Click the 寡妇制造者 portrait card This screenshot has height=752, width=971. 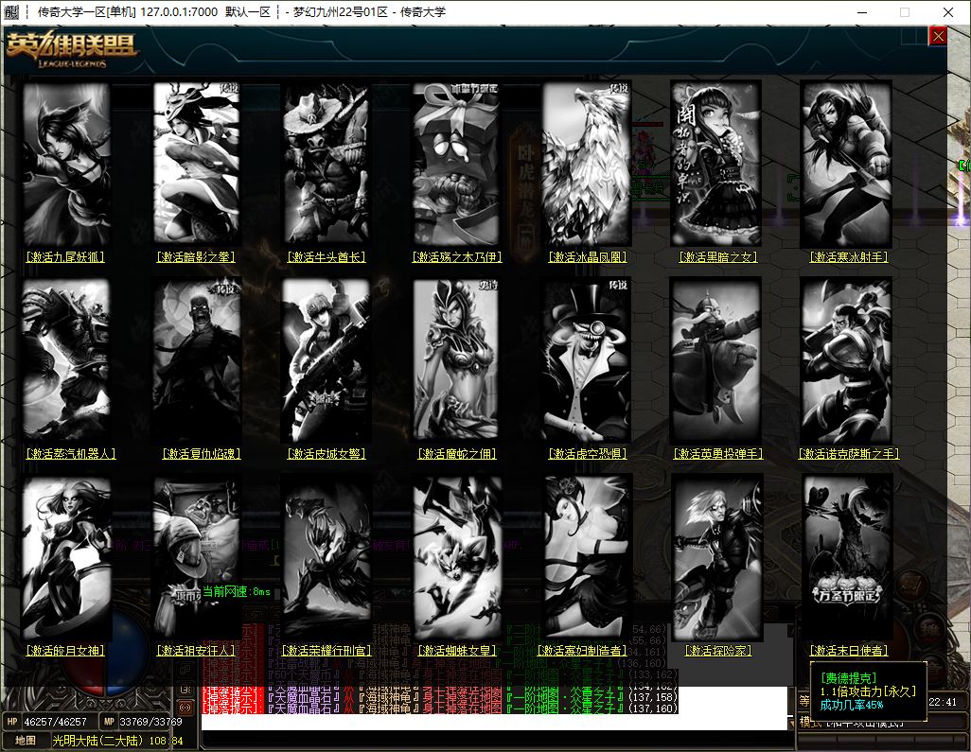point(587,558)
